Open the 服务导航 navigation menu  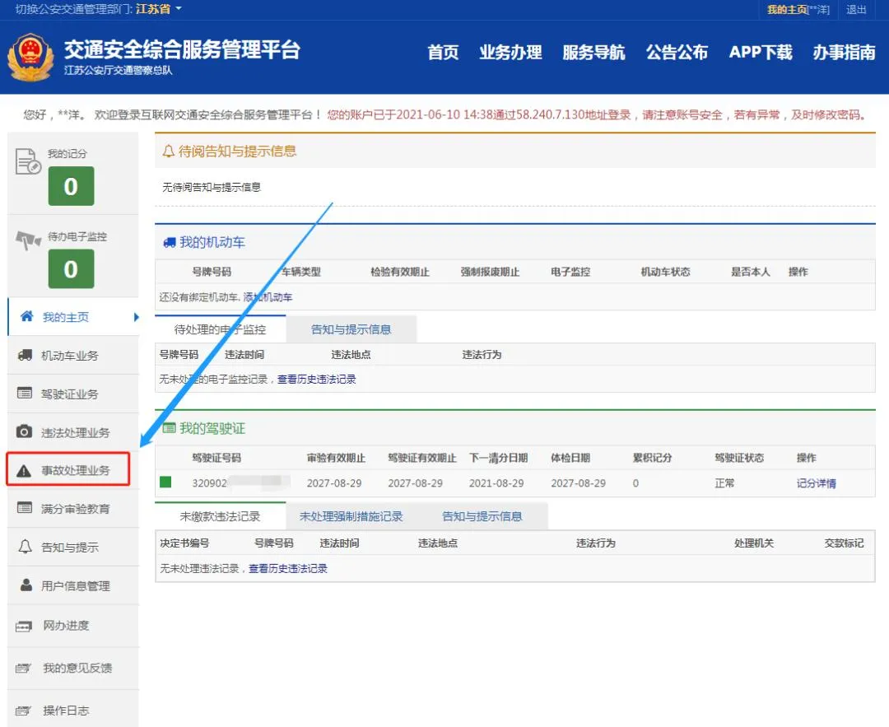click(x=593, y=53)
